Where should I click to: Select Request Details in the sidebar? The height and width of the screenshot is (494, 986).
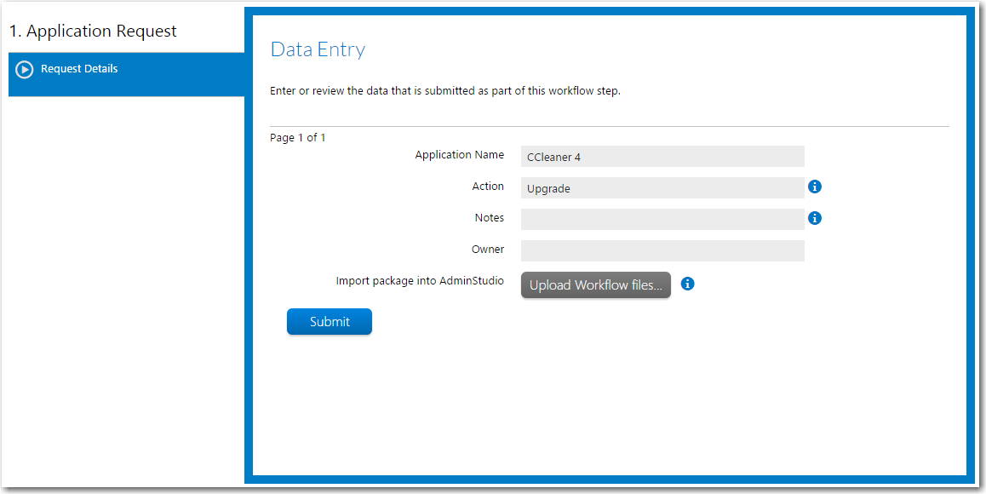pyautogui.click(x=126, y=74)
